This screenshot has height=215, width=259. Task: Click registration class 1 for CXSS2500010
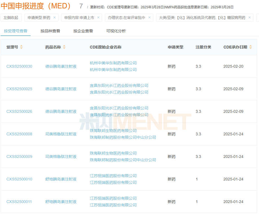click(197, 179)
